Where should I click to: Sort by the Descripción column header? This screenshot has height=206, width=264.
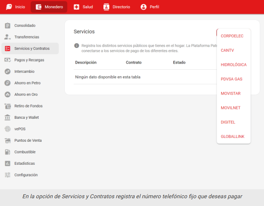(86, 62)
